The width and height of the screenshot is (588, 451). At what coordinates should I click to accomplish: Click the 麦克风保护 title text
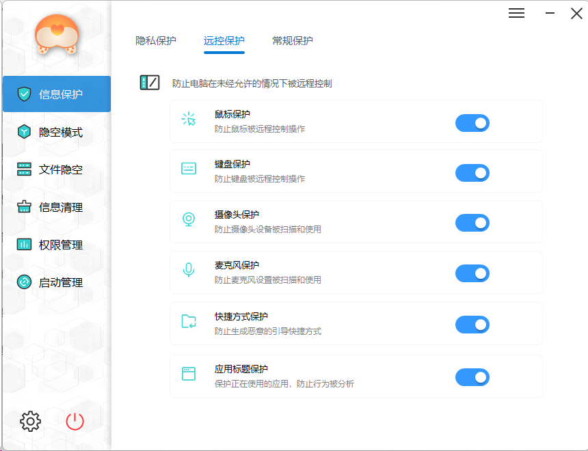click(237, 265)
